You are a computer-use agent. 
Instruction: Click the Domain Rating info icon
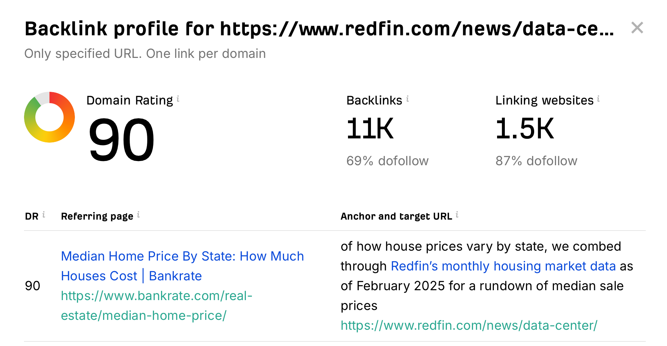point(178,99)
